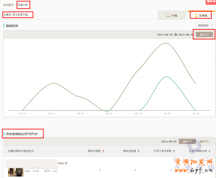Click the teal line peak on 08-25
Image resolution: width=216 pixels, height=178 pixels.
pos(166,77)
